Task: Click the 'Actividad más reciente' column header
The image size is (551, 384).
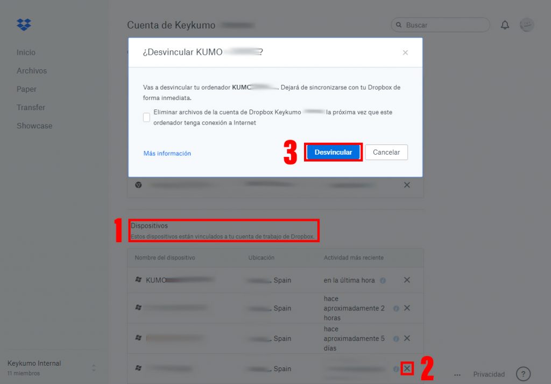Action: [354, 258]
